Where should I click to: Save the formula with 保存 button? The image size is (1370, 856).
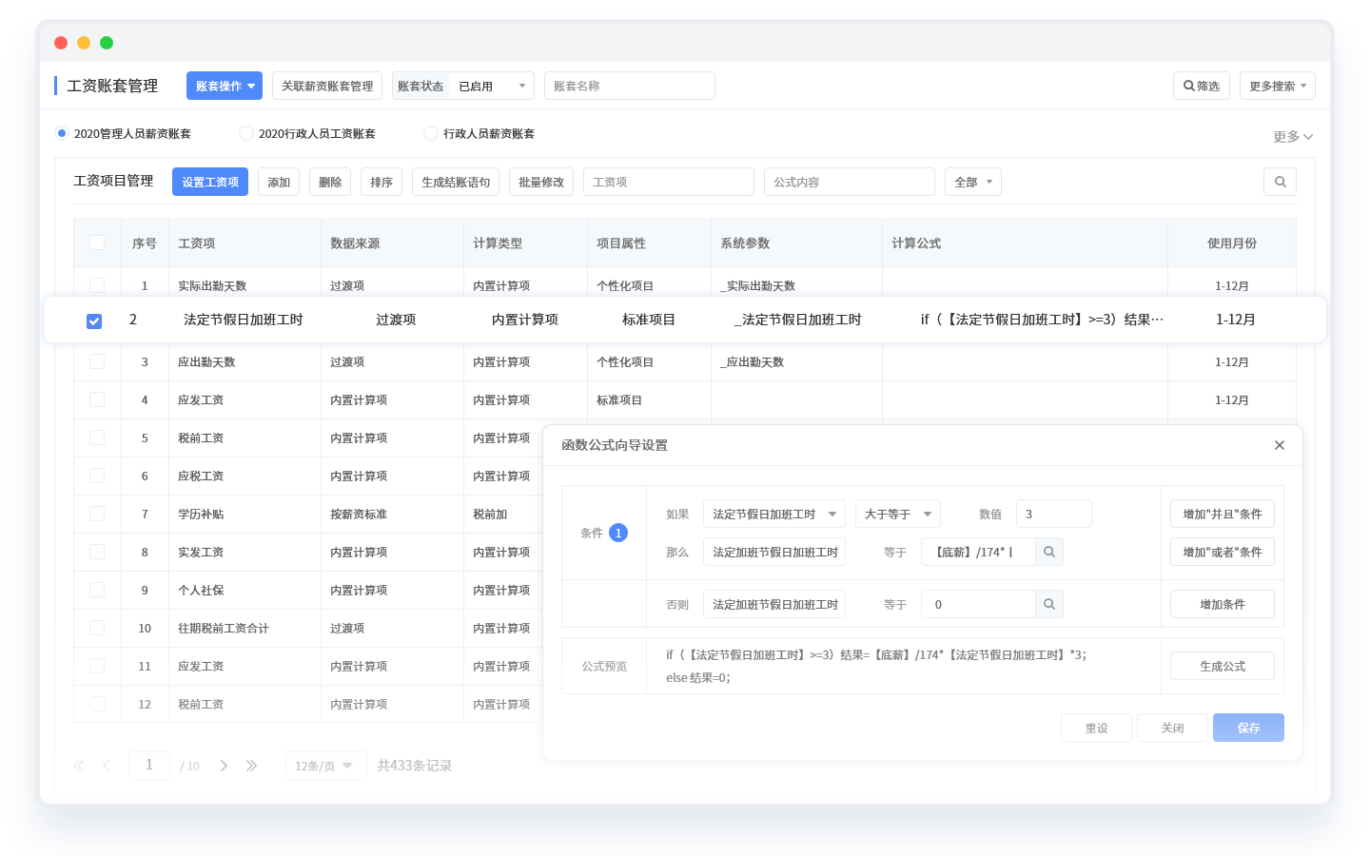pyautogui.click(x=1249, y=728)
